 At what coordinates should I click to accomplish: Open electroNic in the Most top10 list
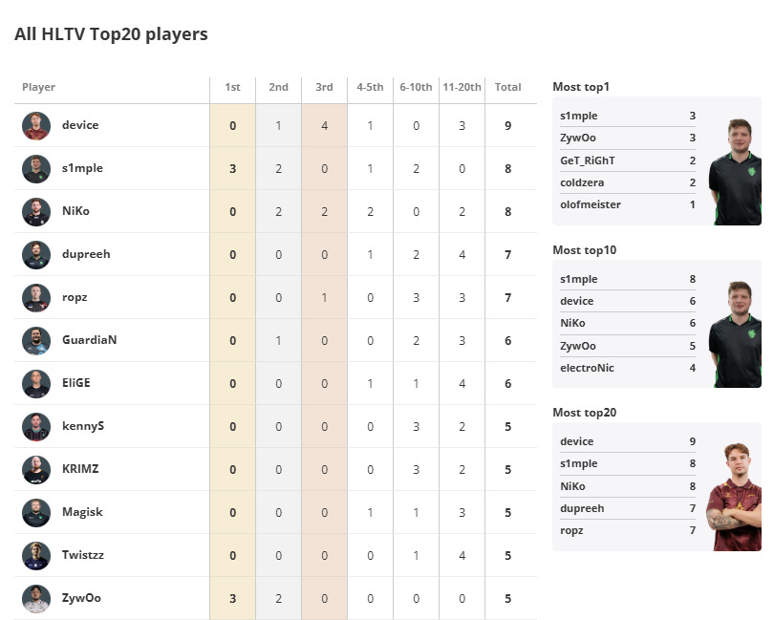(x=588, y=368)
